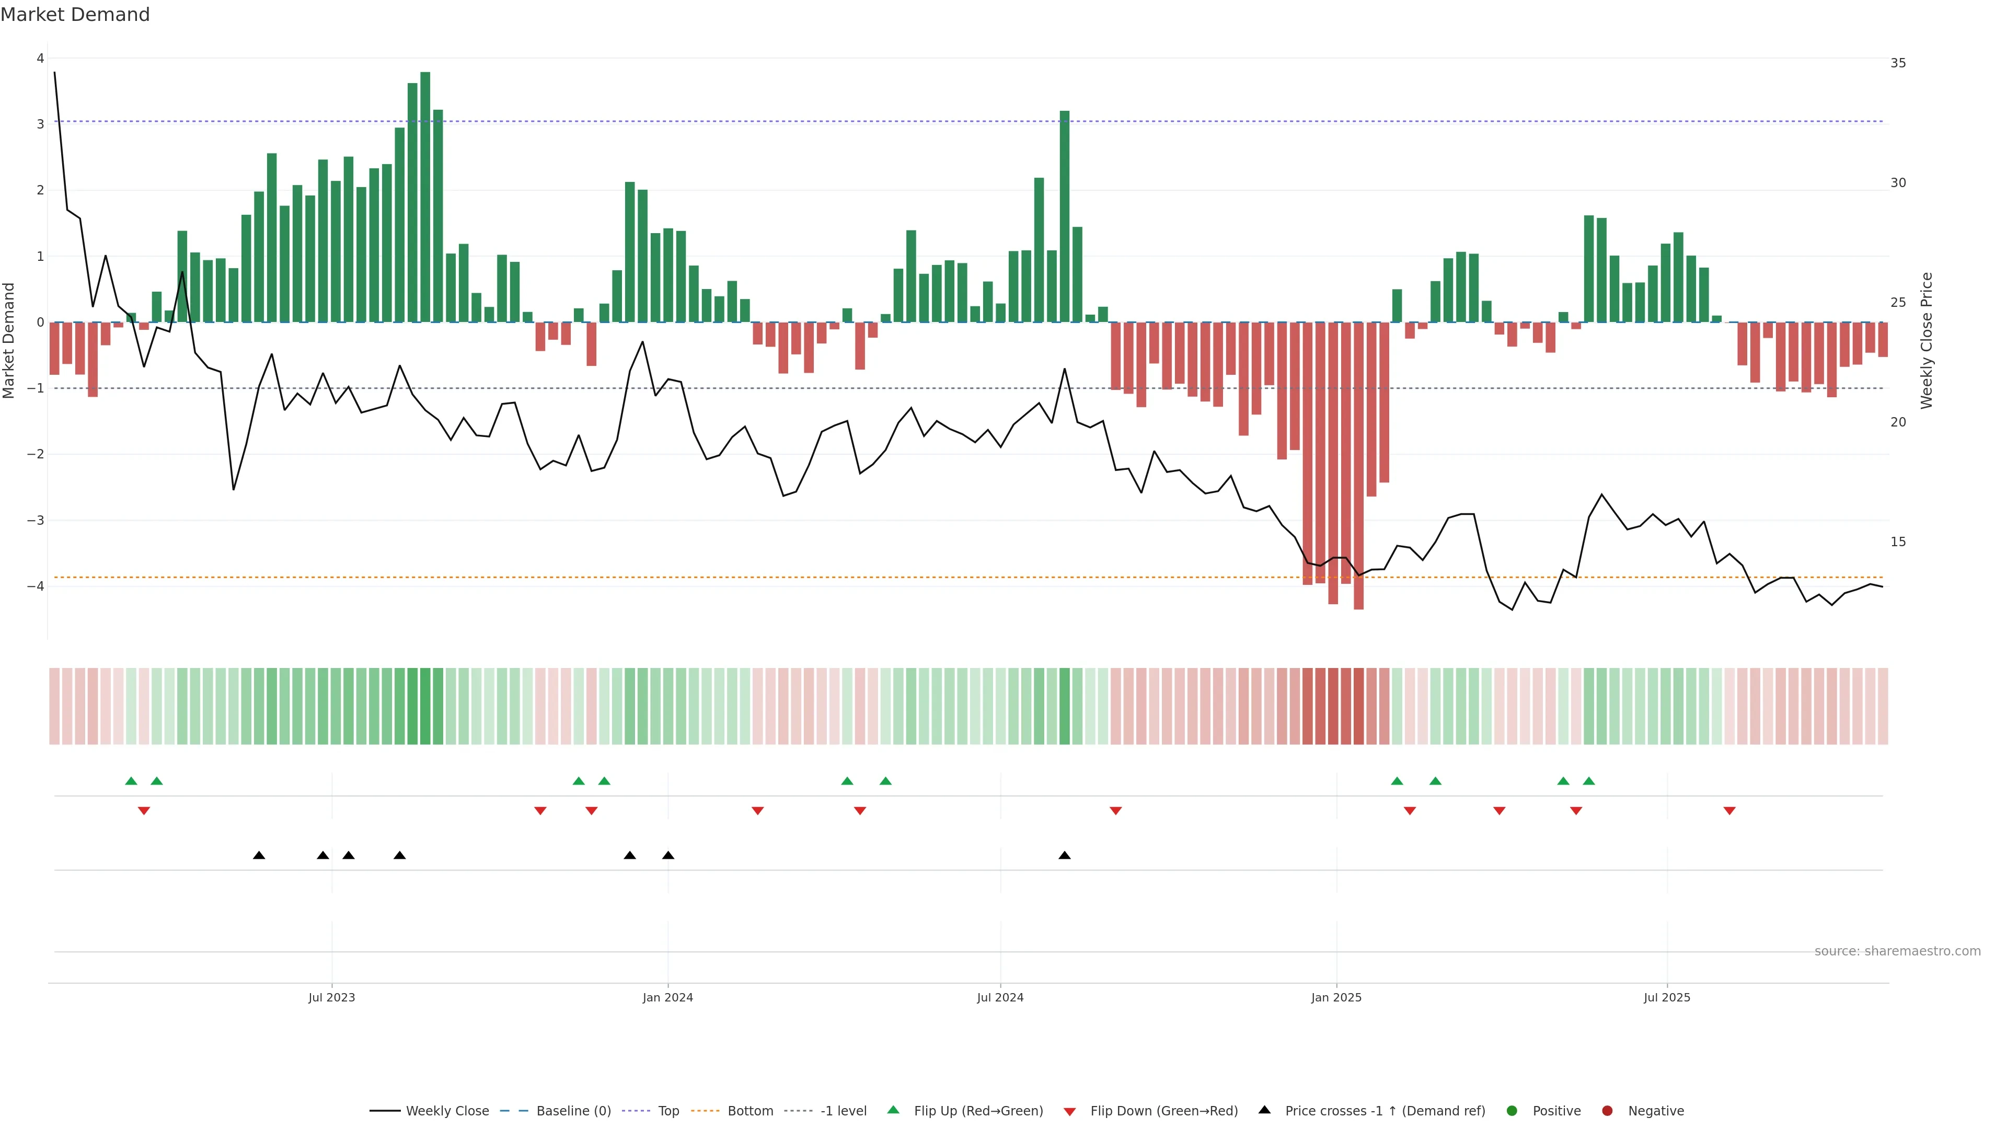Image resolution: width=2007 pixels, height=1129 pixels.
Task: Click Flip Down red triangle legend icon
Action: pyautogui.click(x=1070, y=1112)
